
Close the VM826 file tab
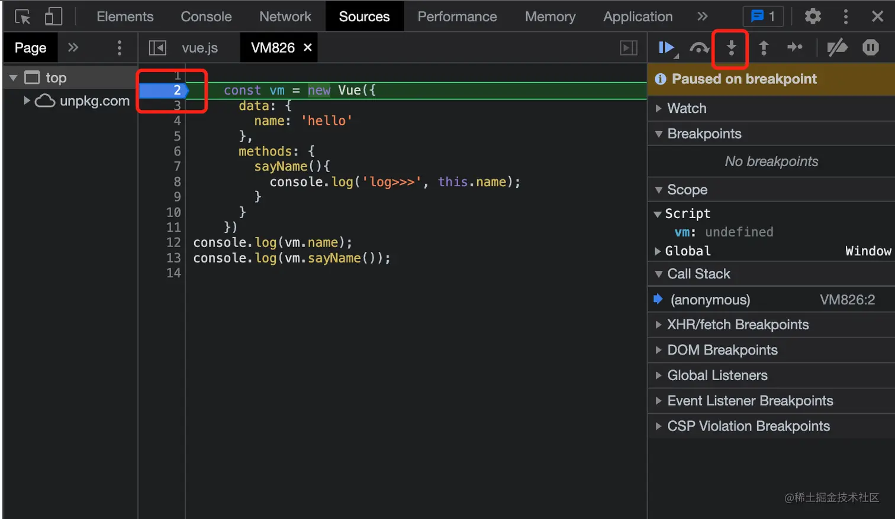308,48
